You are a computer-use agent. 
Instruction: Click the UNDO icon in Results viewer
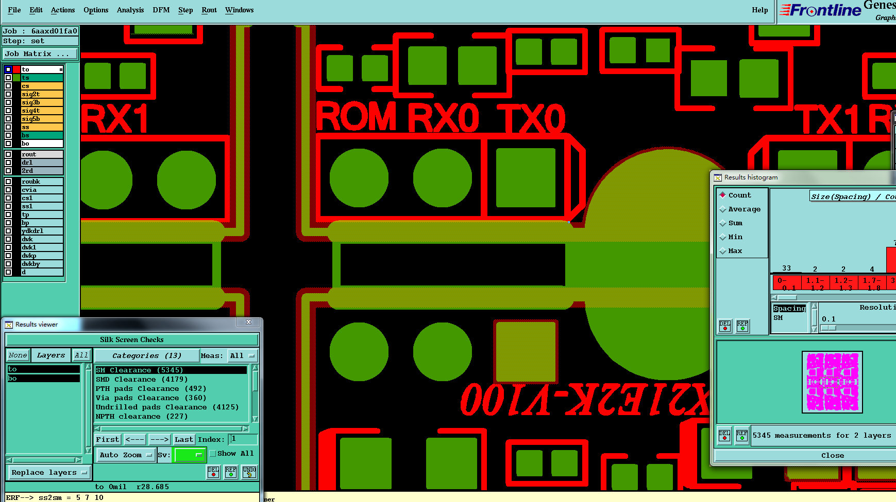coord(249,472)
